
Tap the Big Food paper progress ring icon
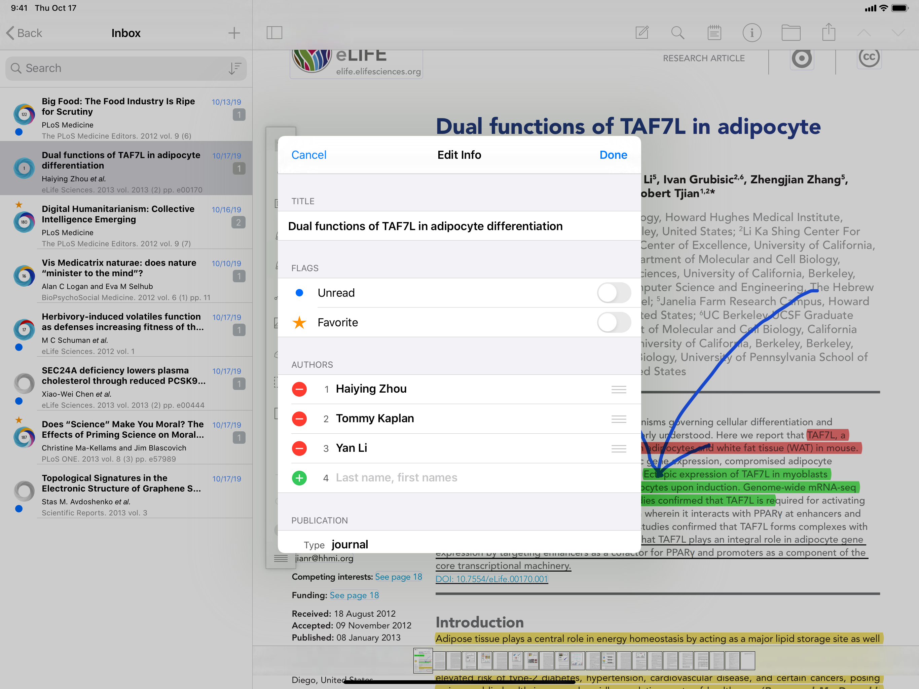point(24,114)
